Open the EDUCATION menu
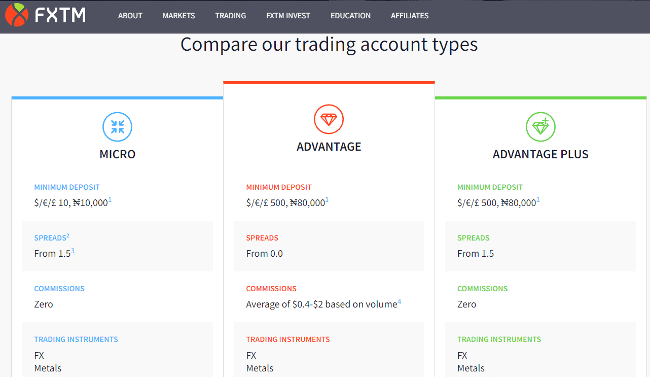Viewport: 650px width, 377px height. tap(350, 16)
